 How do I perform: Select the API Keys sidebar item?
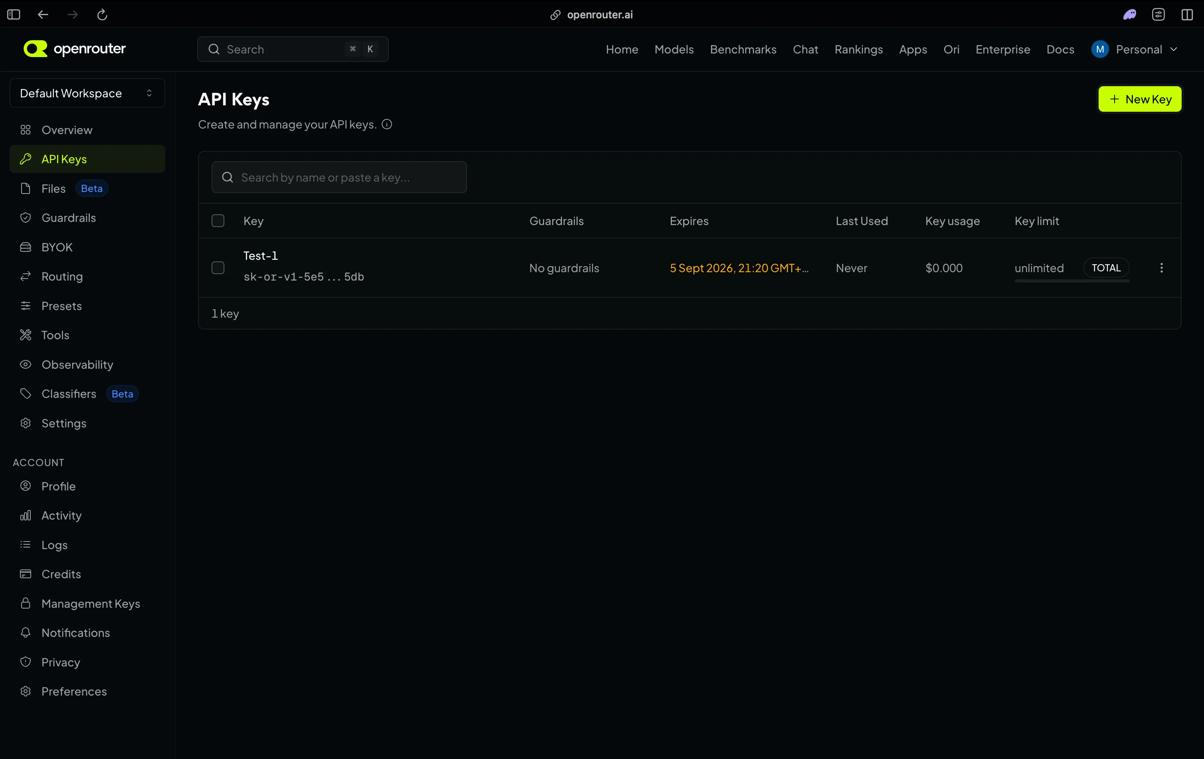tap(87, 159)
